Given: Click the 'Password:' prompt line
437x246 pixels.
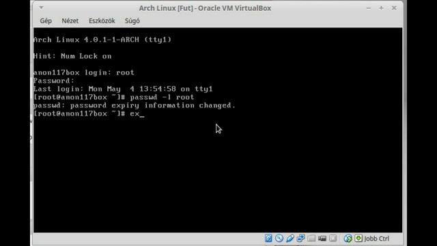Looking at the screenshot, I should coord(54,81).
